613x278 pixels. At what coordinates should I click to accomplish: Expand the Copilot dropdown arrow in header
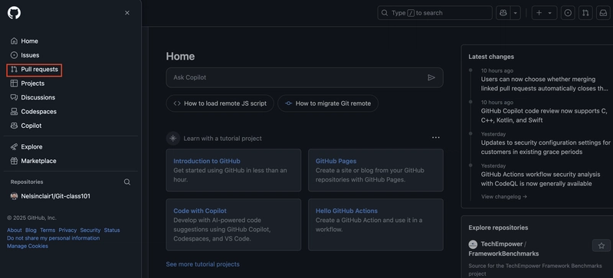tap(515, 13)
